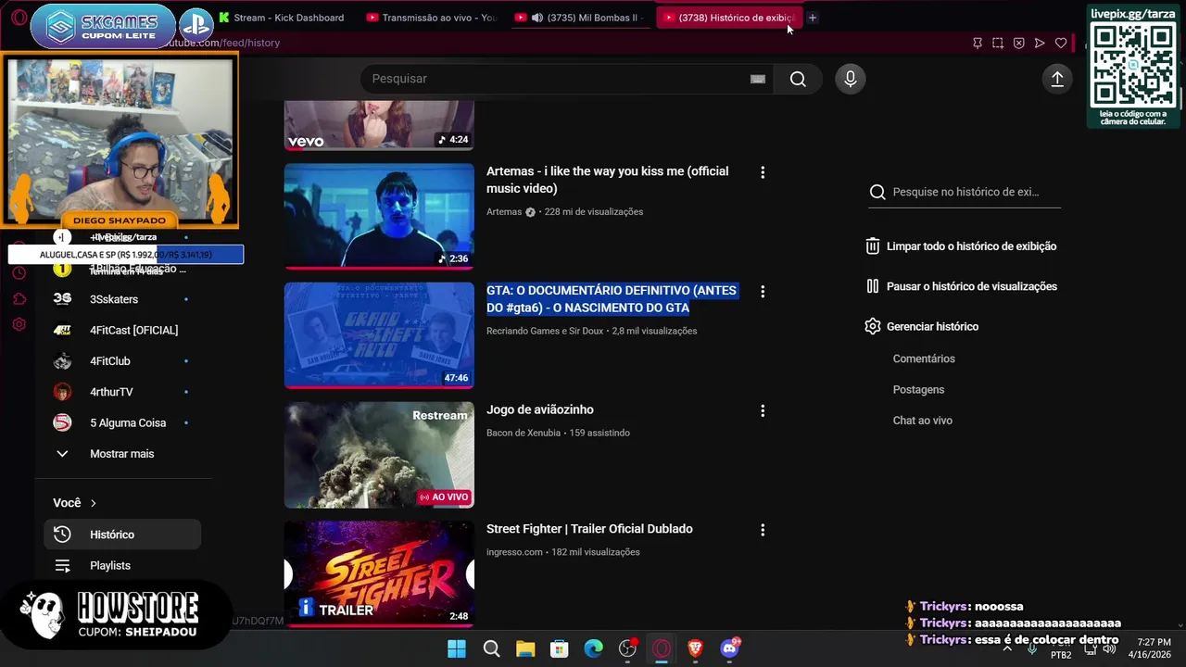Open Opera sidebar settings gear icon

[19, 325]
